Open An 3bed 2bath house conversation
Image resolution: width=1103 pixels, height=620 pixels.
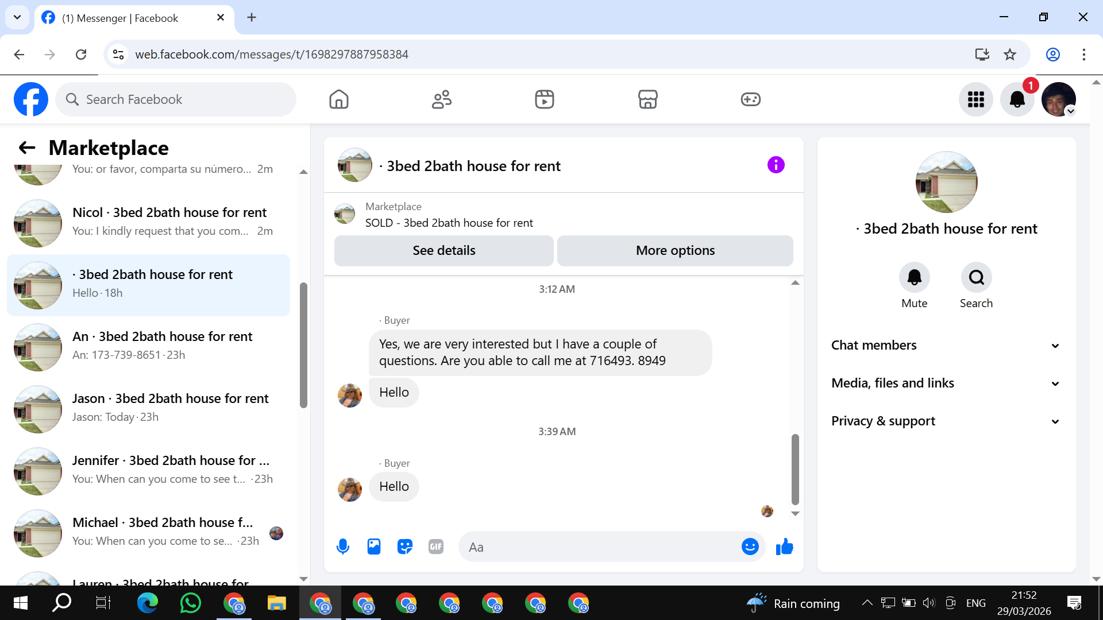tap(148, 347)
